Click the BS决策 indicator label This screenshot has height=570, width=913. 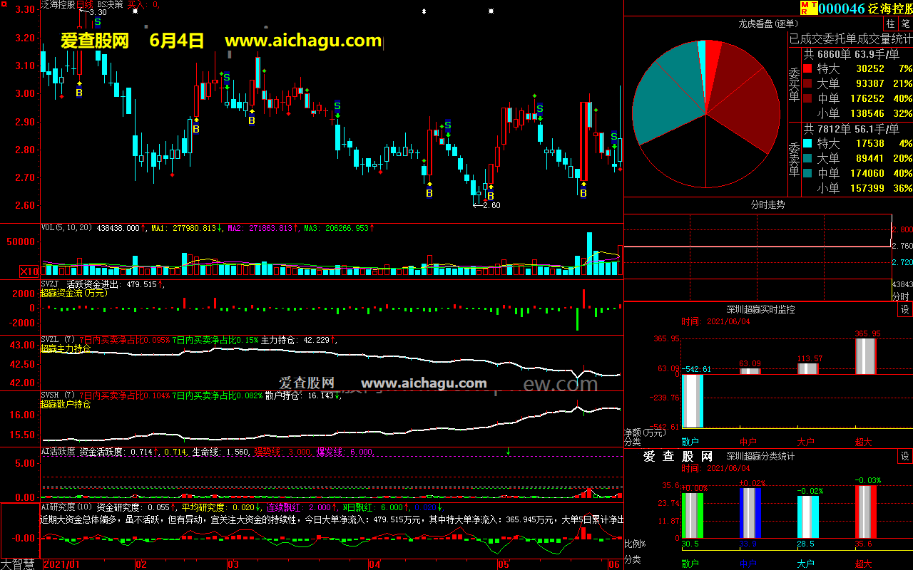[x=110, y=4]
